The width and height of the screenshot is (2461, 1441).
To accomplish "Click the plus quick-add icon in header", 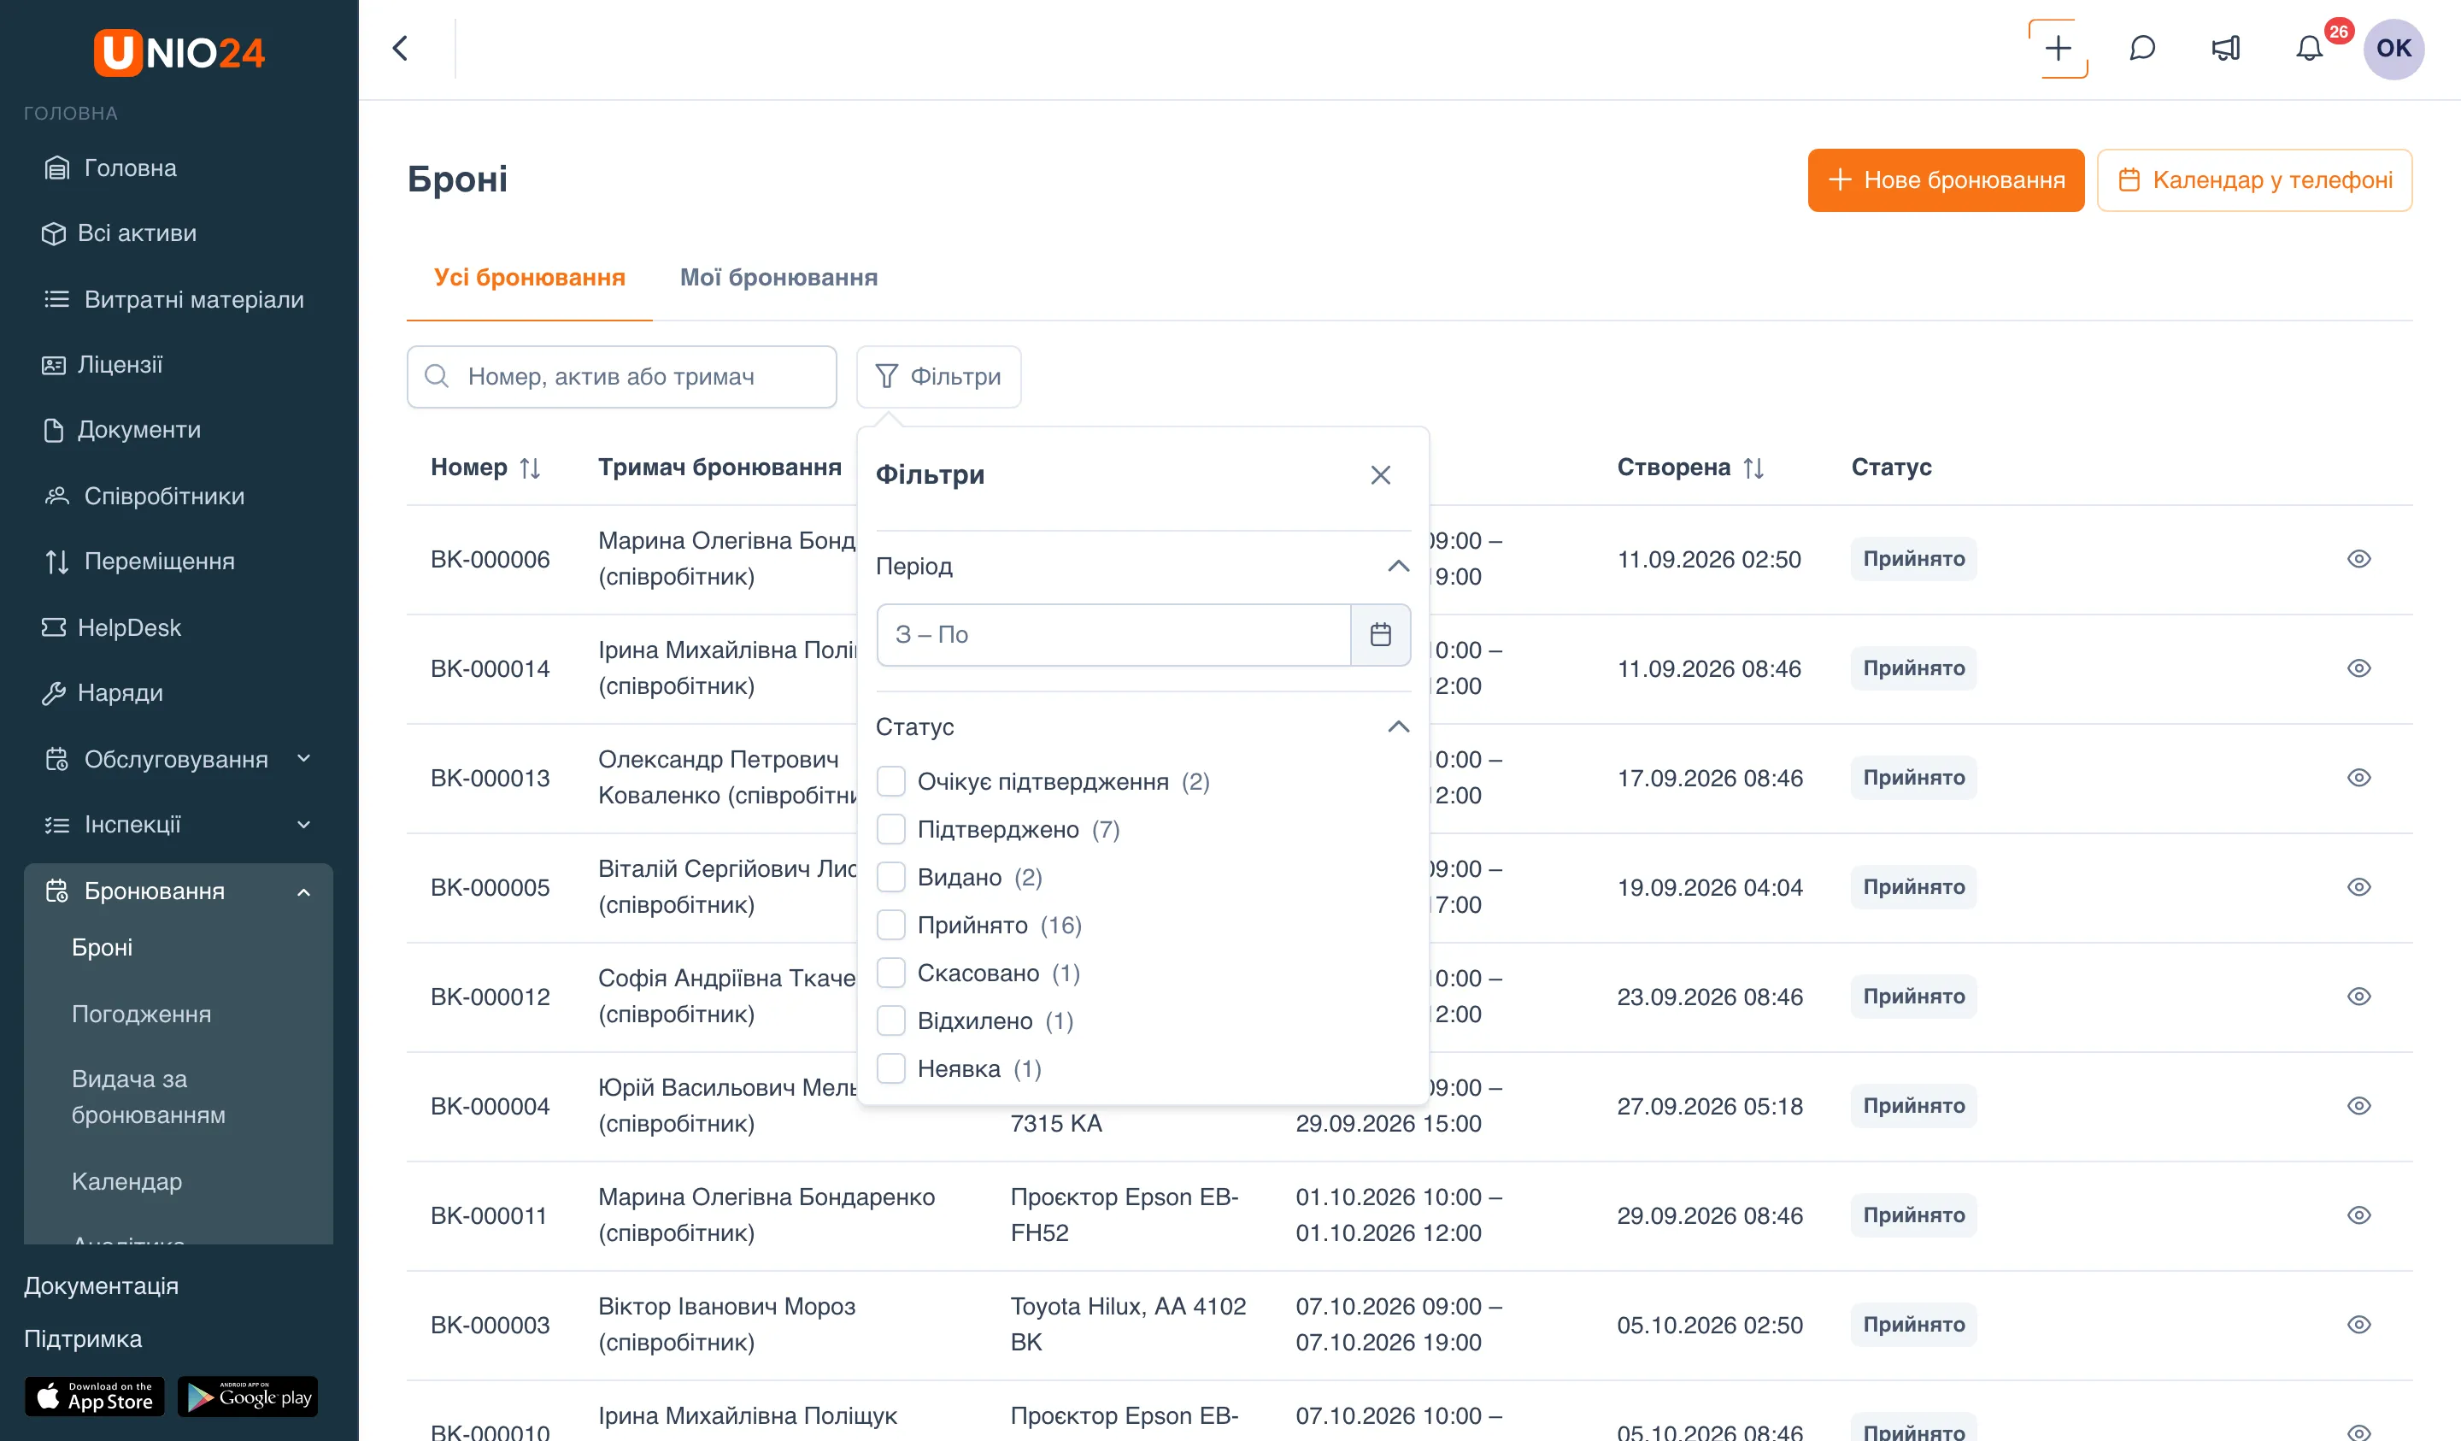I will pos(2058,49).
